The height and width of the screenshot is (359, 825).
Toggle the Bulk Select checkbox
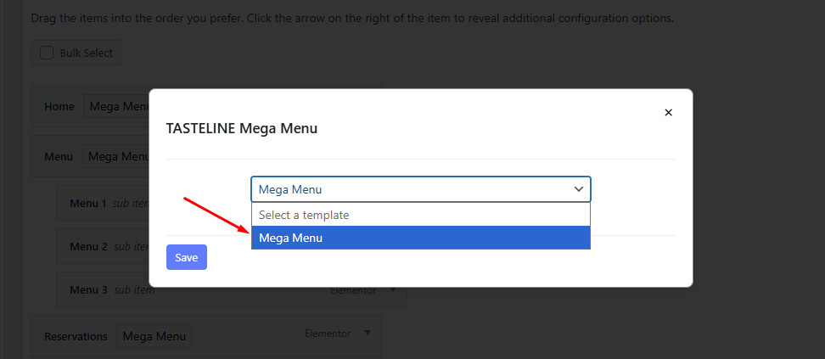click(47, 53)
